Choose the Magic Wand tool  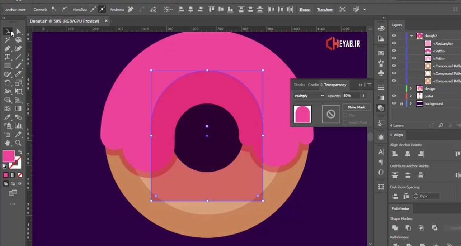tap(7, 40)
